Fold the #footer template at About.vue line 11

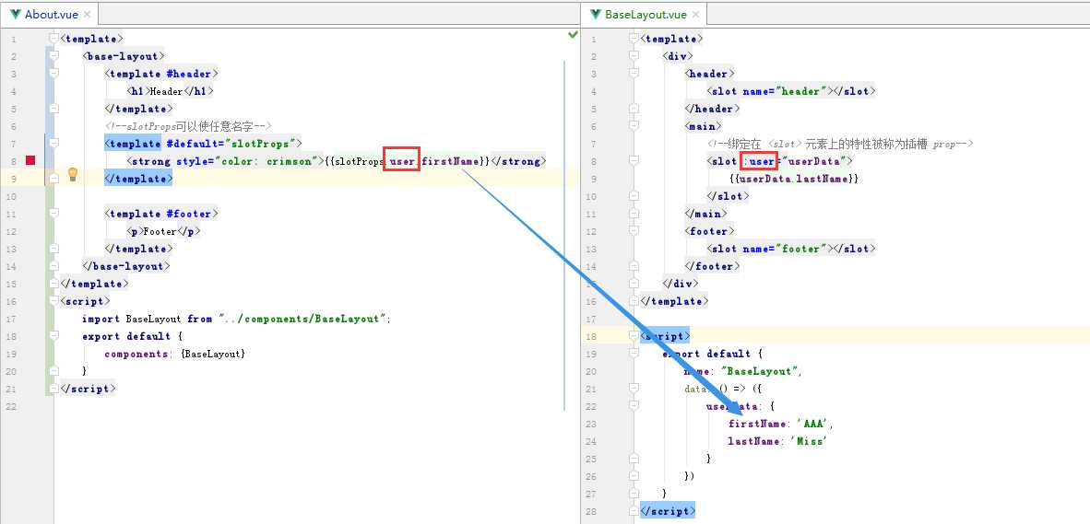click(54, 214)
